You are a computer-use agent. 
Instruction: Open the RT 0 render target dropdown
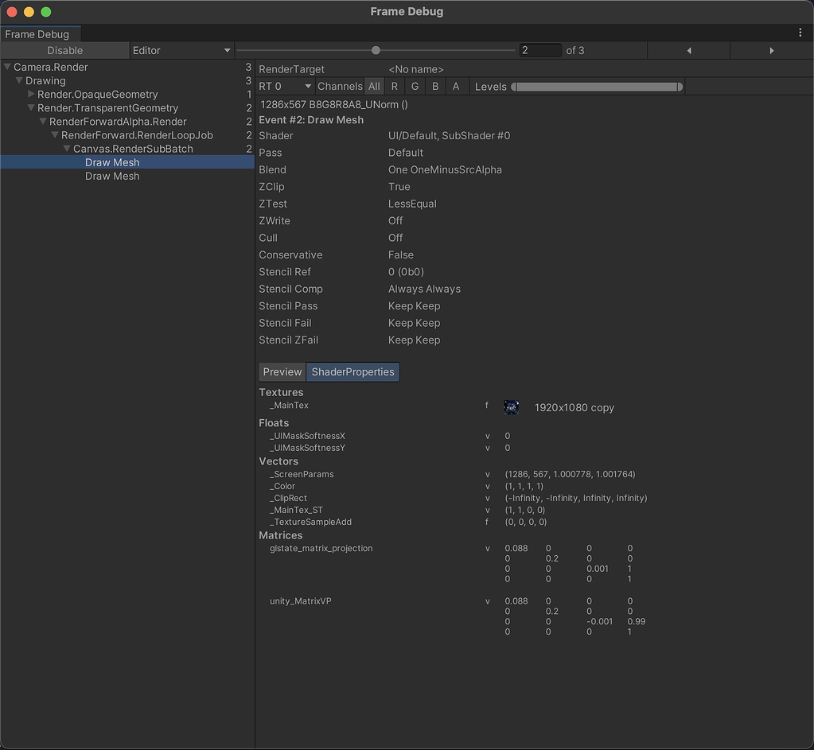pyautogui.click(x=282, y=86)
